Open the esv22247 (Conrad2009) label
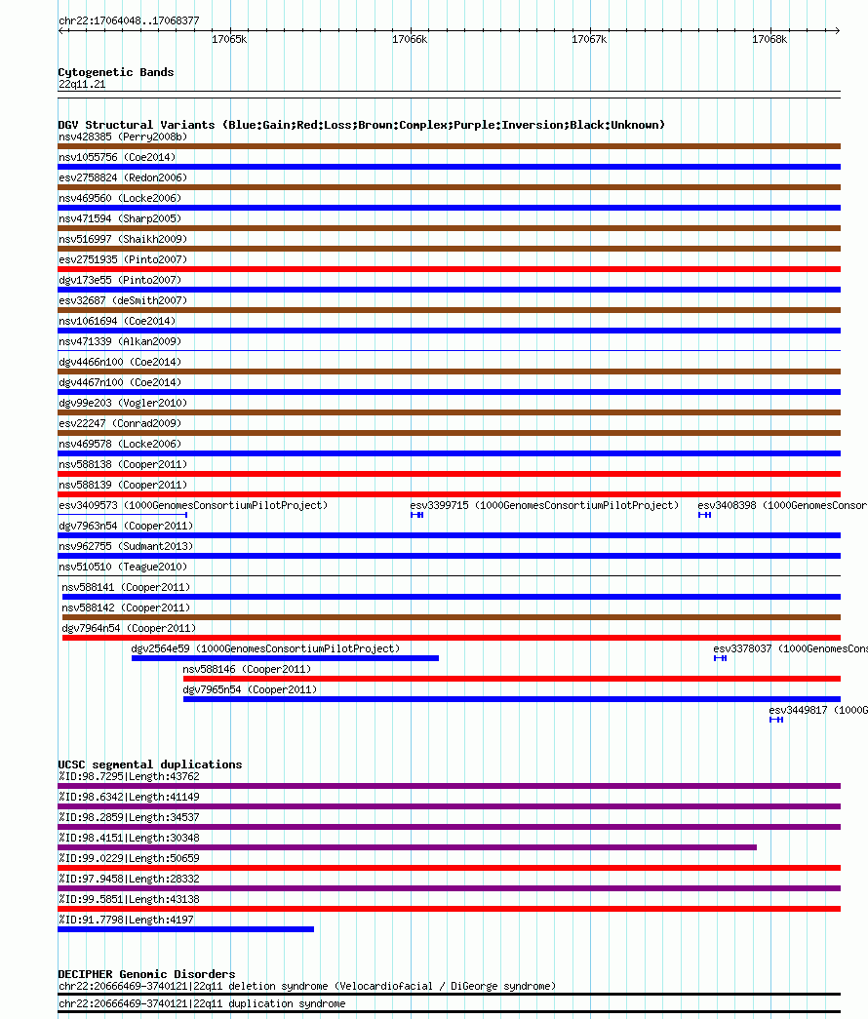This screenshot has width=868, height=1019. pos(120,424)
